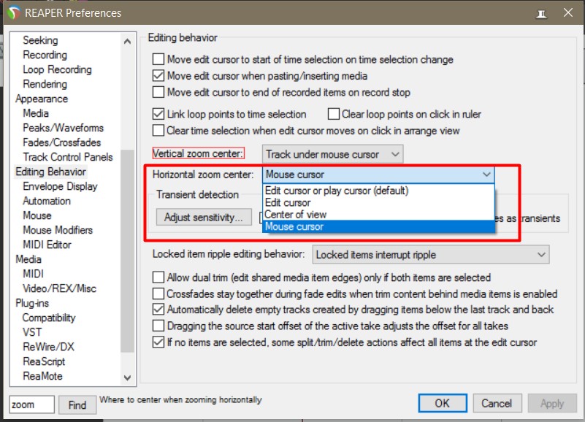585x422 pixels.
Task: Enable clear time selection when edit cursor moves
Action: click(158, 130)
